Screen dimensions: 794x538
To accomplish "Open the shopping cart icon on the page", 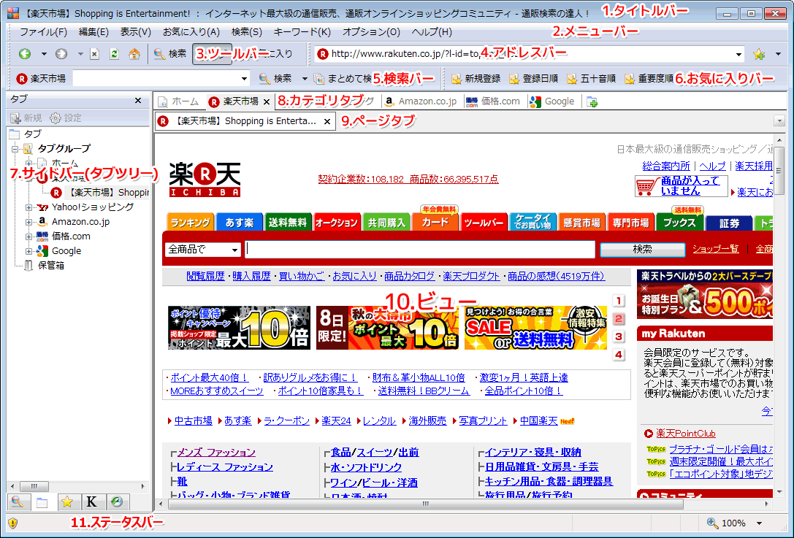I will [x=646, y=186].
